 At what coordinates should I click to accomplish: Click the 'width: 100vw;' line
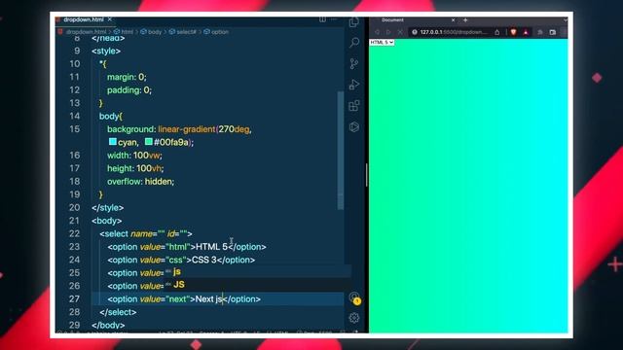tap(134, 156)
